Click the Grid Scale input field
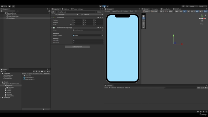208x117 pixels. pyautogui.click(x=88, y=43)
